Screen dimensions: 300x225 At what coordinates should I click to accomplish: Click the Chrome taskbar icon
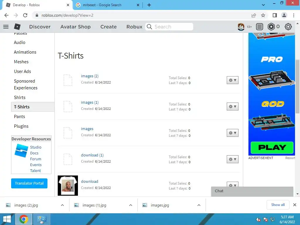point(24,219)
